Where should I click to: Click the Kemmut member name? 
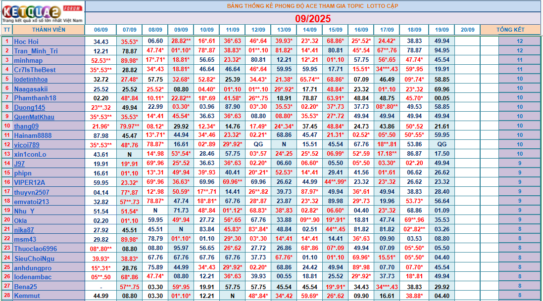pos(27,296)
